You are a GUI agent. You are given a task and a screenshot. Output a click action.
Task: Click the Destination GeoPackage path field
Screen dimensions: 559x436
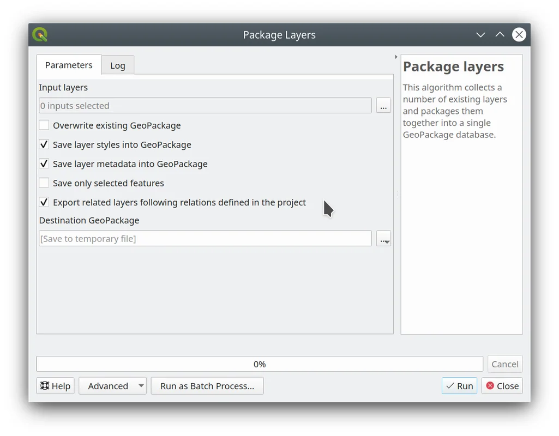[205, 239]
